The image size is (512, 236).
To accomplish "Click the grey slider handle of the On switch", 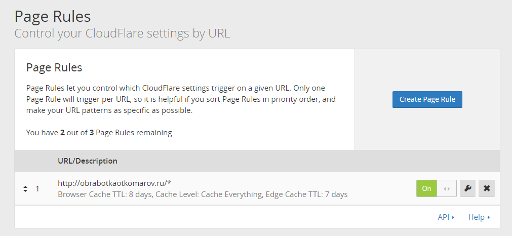I will (447, 188).
